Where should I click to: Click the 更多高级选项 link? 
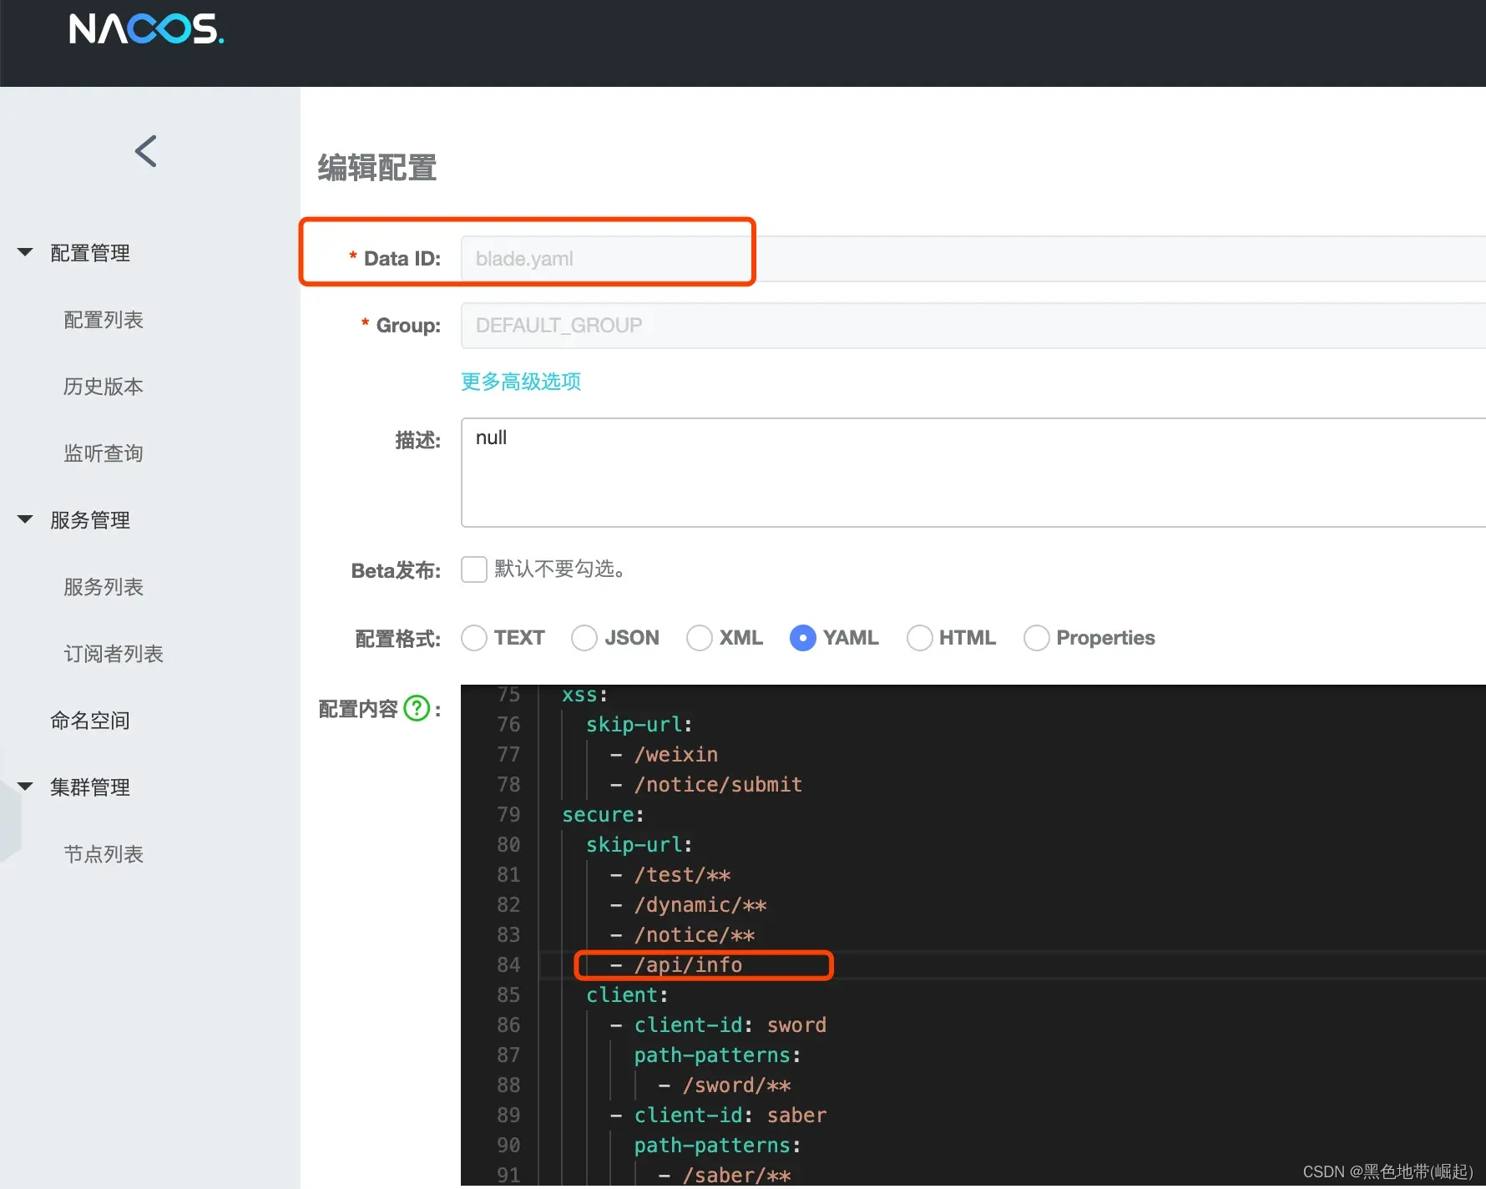coord(519,381)
